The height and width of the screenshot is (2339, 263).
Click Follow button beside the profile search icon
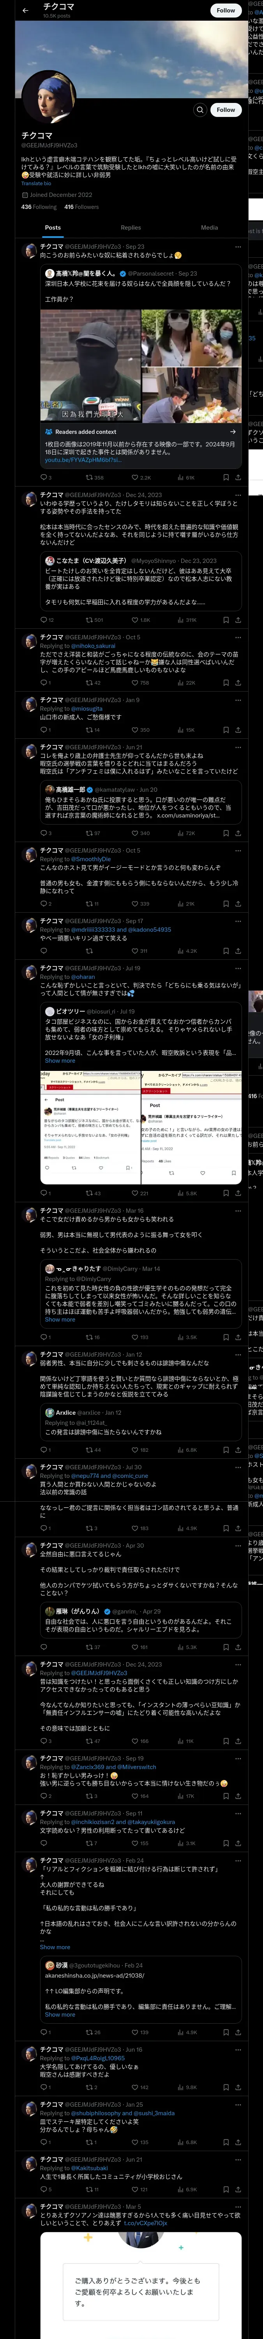point(226,110)
